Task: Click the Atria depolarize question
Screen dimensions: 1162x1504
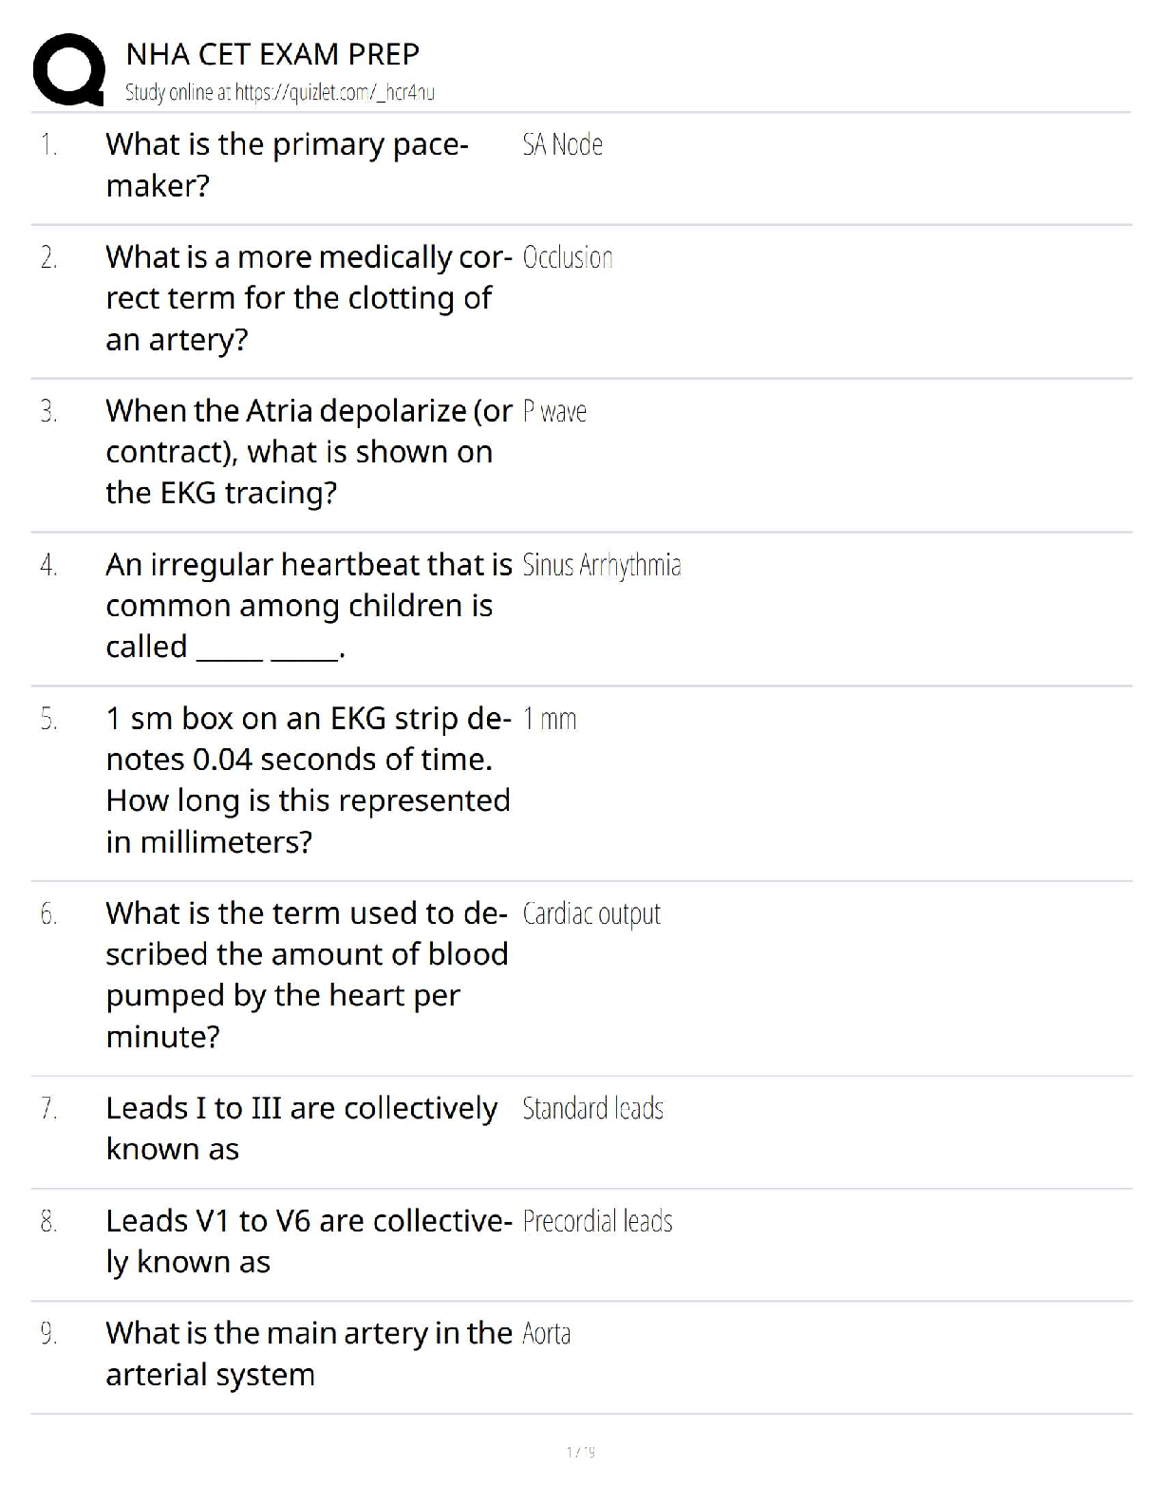Action: click(309, 452)
